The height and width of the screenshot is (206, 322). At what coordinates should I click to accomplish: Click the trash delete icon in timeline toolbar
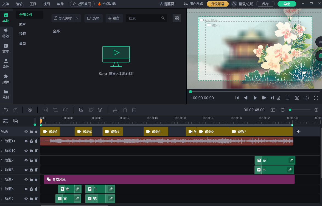[134, 110]
